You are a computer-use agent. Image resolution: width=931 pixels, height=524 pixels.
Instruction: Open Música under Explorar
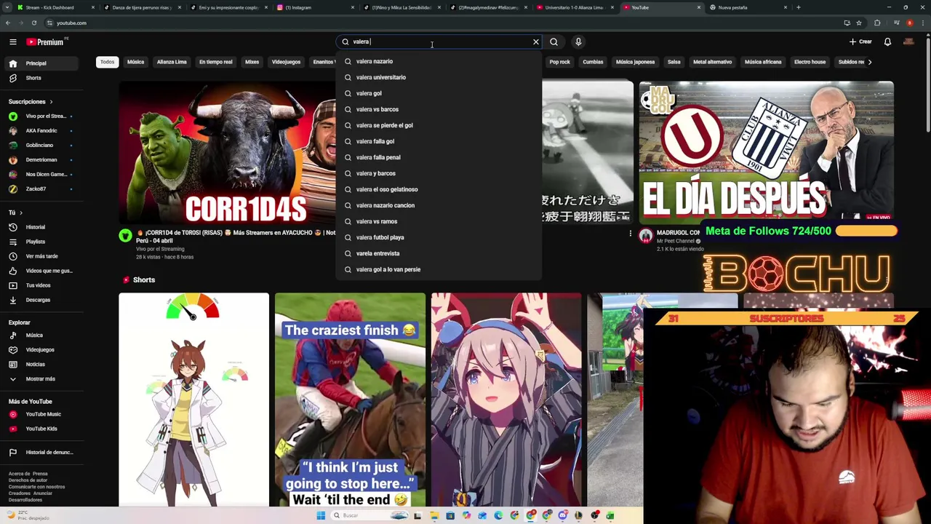(41, 336)
